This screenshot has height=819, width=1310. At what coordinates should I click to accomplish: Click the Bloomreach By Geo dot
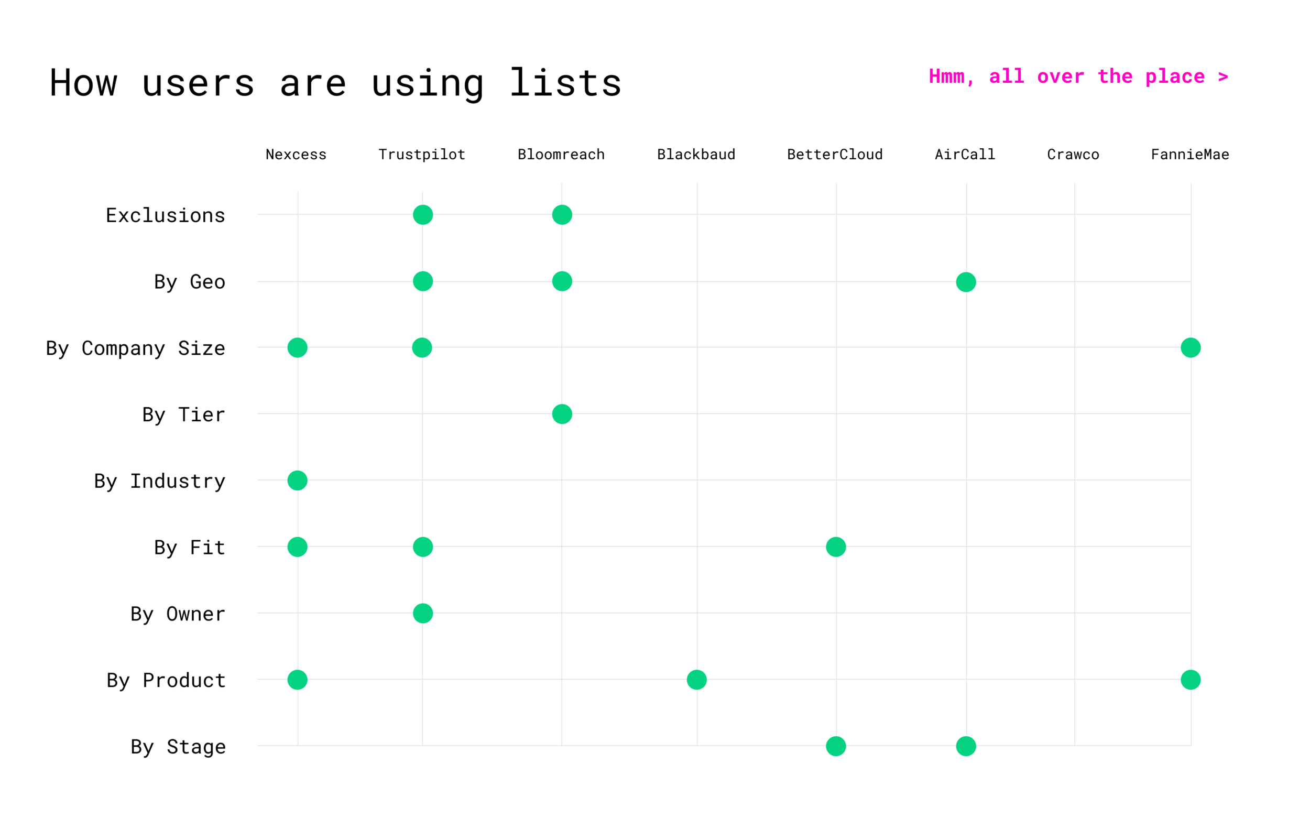click(x=562, y=281)
